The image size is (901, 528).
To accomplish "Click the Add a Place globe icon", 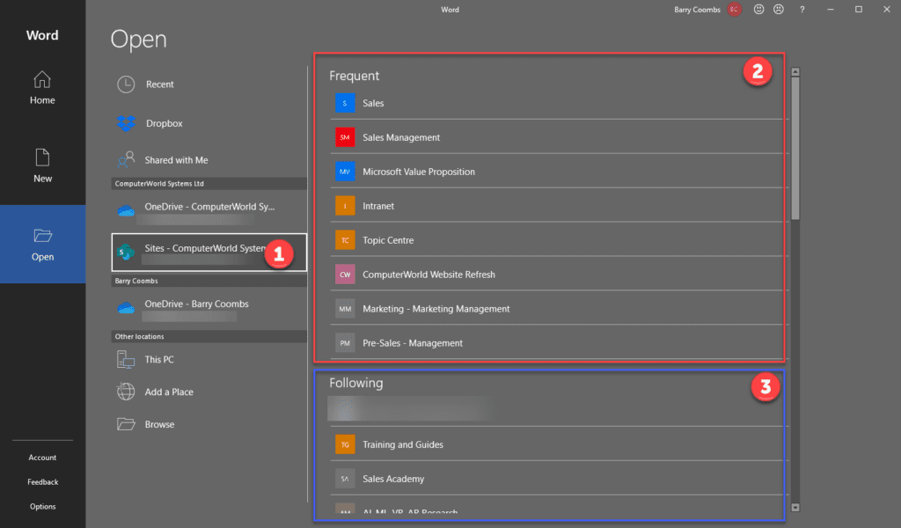I will (x=126, y=392).
